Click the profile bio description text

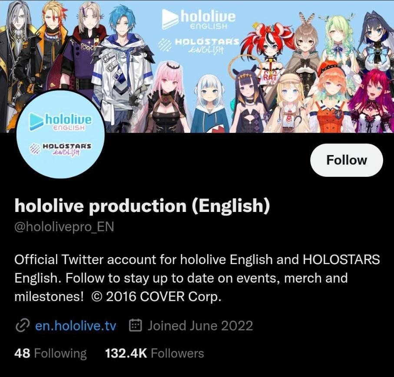pyautogui.click(x=197, y=278)
